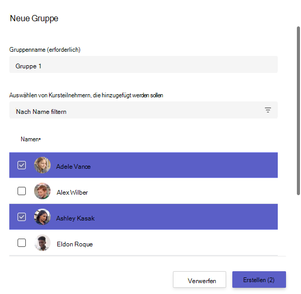This screenshot has height=294, width=301.
Task: Click the filter icon in name filter field
Action: tap(267, 110)
